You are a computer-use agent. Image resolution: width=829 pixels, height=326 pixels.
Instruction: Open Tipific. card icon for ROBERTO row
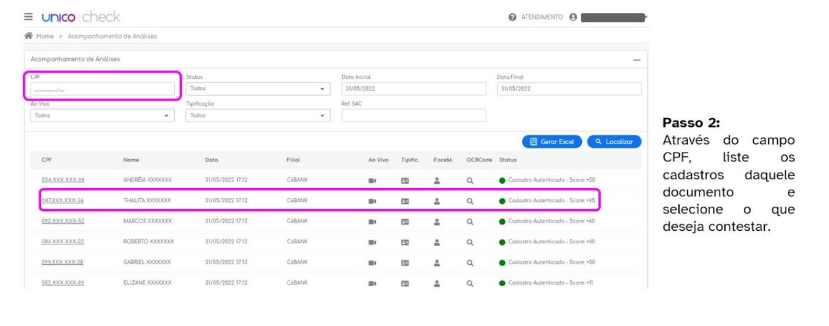click(x=405, y=241)
